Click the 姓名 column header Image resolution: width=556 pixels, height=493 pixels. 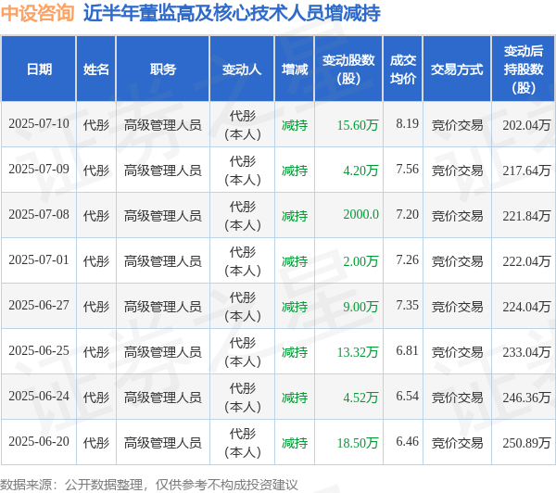coord(96,69)
